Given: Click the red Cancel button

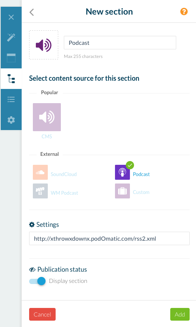Looking at the screenshot, I should tap(42, 314).
